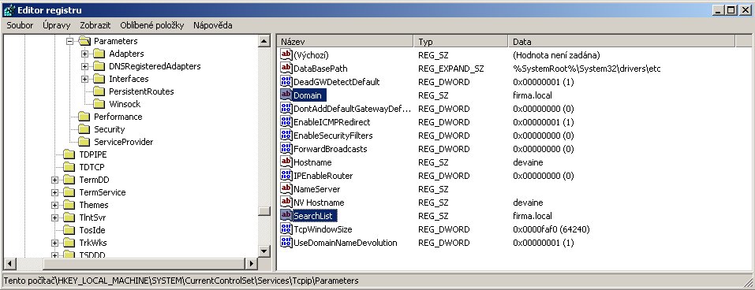The image size is (755, 290).
Task: Click the DataBasePath string value icon
Action: (286, 69)
